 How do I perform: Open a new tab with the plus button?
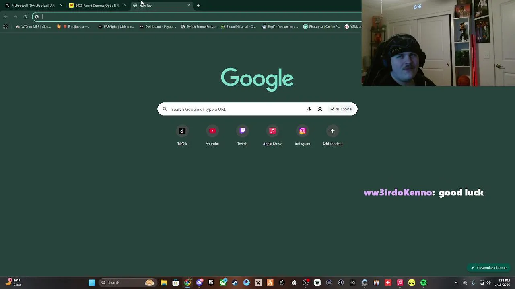[198, 5]
